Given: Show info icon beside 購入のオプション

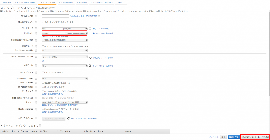Looking at the screenshot, I should pos(36,22).
